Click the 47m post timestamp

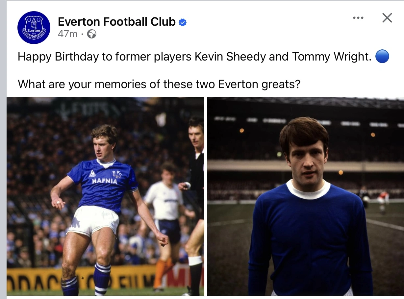point(67,34)
